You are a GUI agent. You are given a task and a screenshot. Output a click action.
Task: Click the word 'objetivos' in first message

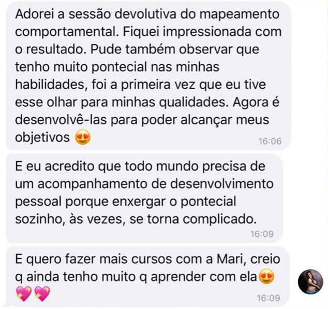42,138
